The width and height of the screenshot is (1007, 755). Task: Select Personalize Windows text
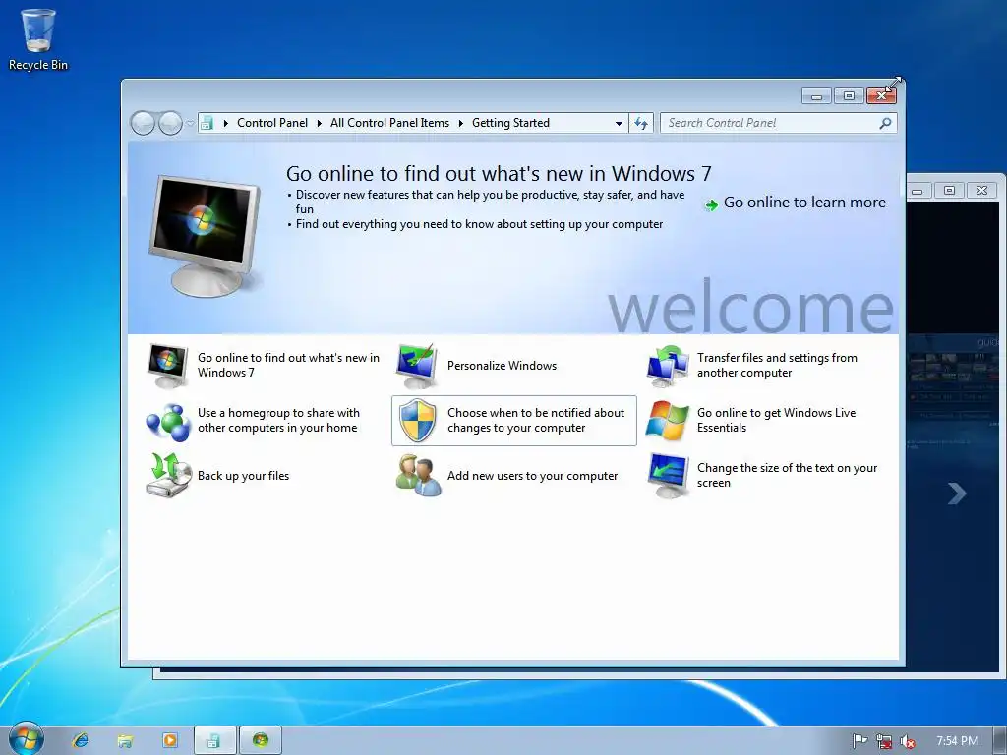503,366
